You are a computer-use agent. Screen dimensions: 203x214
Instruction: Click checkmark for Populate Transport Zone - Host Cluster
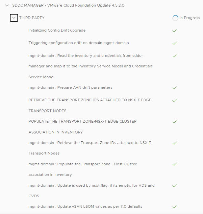pyautogui.click(x=175, y=164)
